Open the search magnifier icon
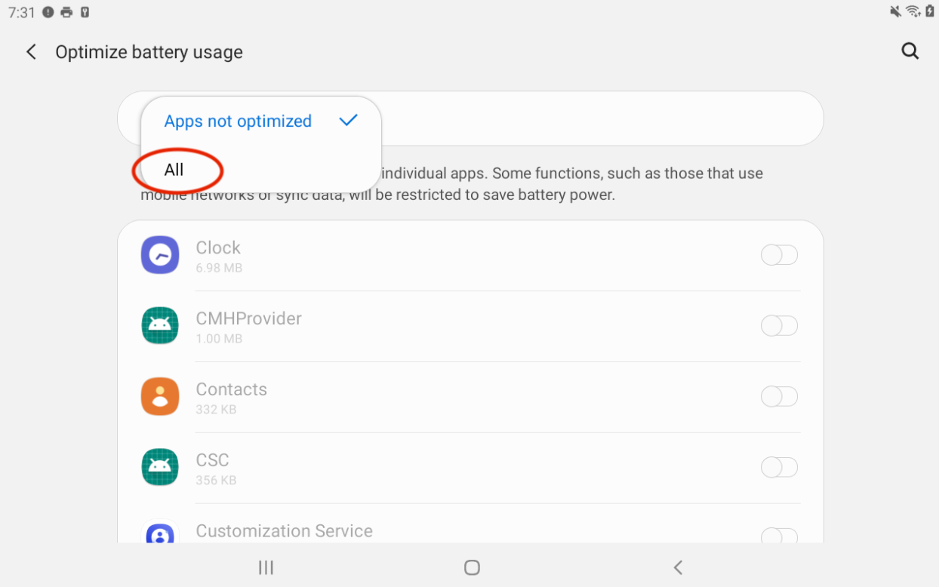 pyautogui.click(x=910, y=51)
